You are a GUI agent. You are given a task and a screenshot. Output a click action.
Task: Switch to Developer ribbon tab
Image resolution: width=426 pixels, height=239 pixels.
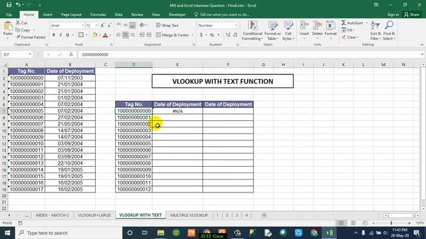177,15
